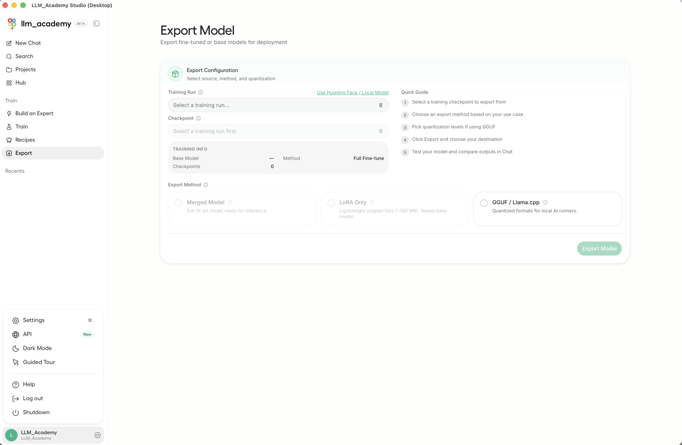Click the Export Model button
Viewport: 682px width, 445px height.
coord(599,249)
